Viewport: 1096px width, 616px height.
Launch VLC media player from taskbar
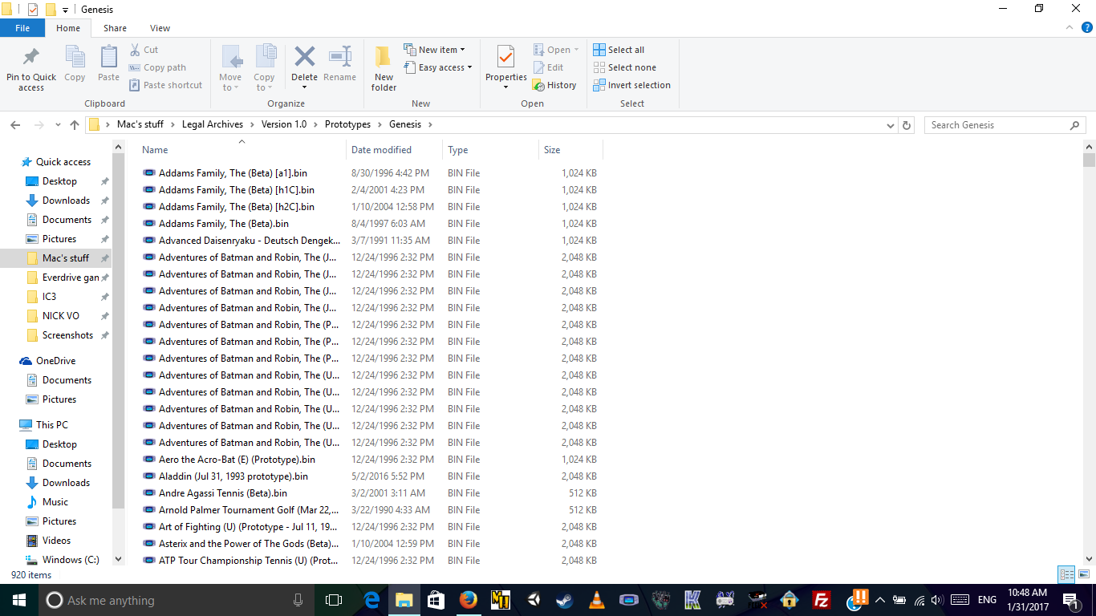click(597, 600)
